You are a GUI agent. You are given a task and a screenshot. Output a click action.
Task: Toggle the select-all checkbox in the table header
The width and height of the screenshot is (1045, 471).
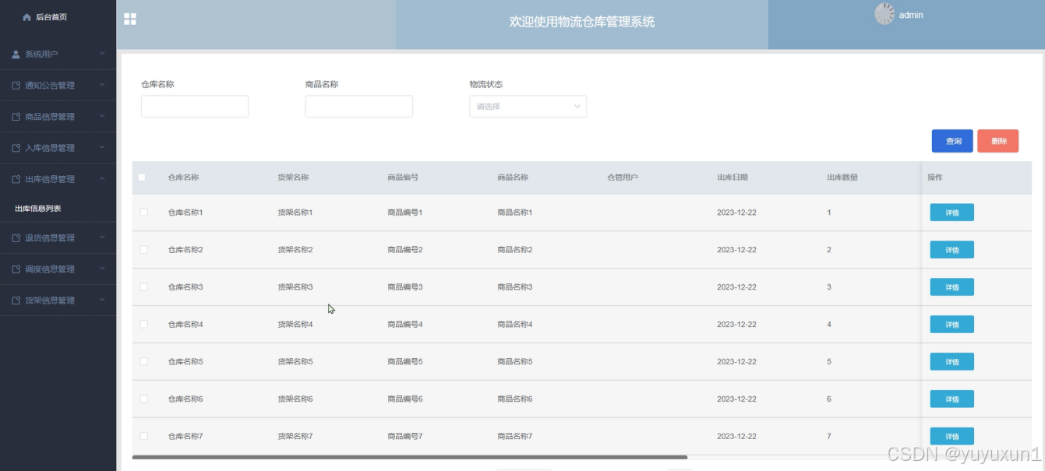[143, 178]
